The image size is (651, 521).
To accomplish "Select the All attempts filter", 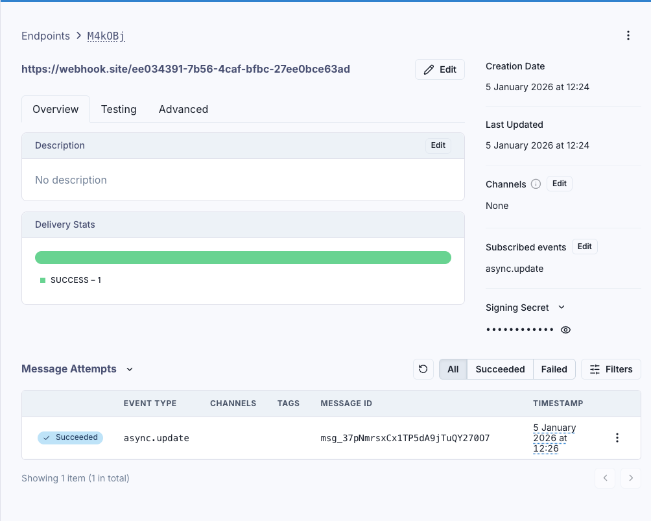I will [x=453, y=369].
